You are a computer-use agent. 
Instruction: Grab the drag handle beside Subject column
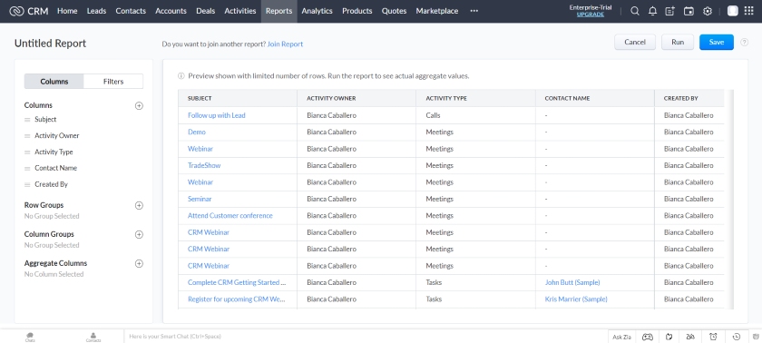coord(27,120)
